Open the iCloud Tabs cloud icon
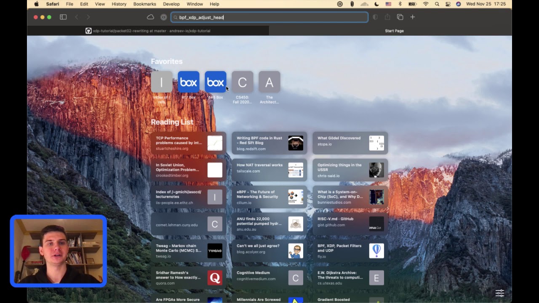Image resolution: width=539 pixels, height=303 pixels. [x=150, y=17]
